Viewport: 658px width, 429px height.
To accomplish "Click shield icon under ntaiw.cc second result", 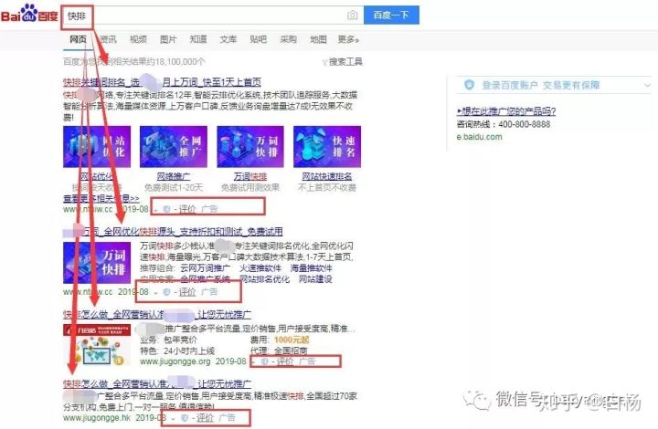I will point(165,292).
